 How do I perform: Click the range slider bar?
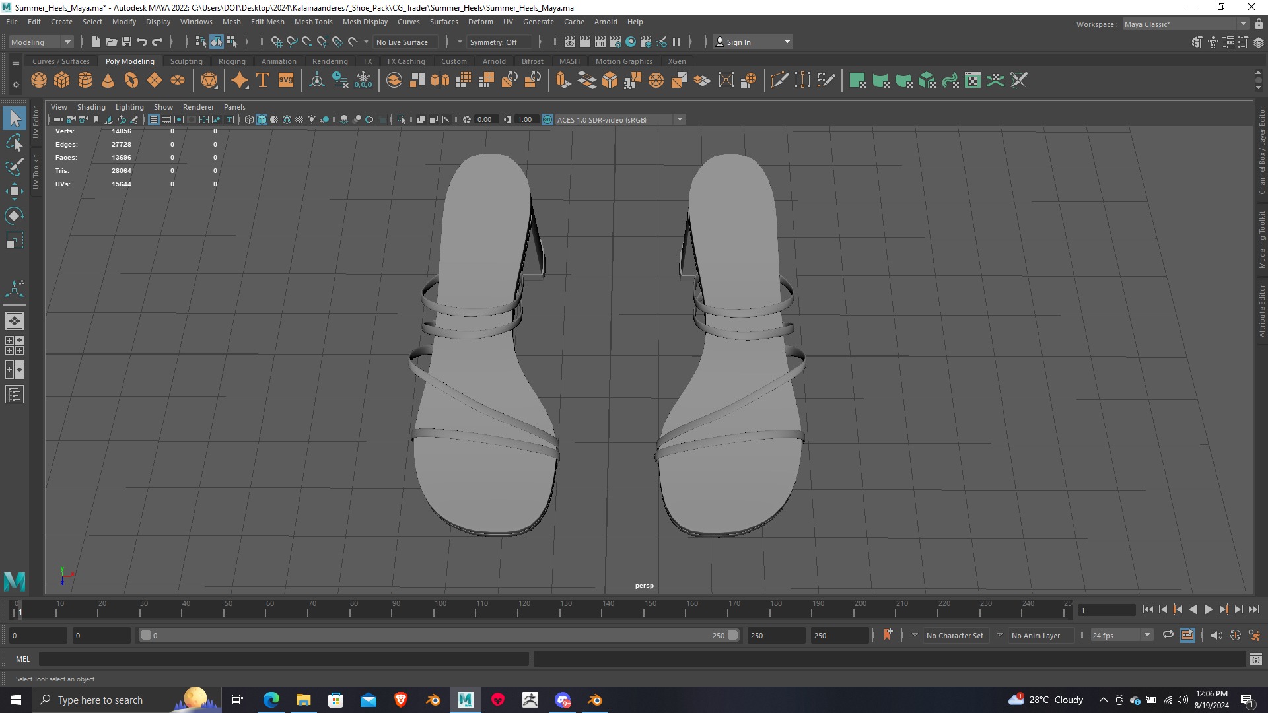tap(439, 635)
